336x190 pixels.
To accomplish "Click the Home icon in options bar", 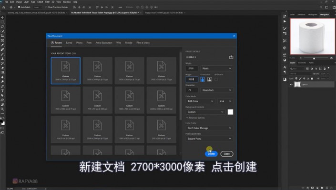I will (4, 7).
